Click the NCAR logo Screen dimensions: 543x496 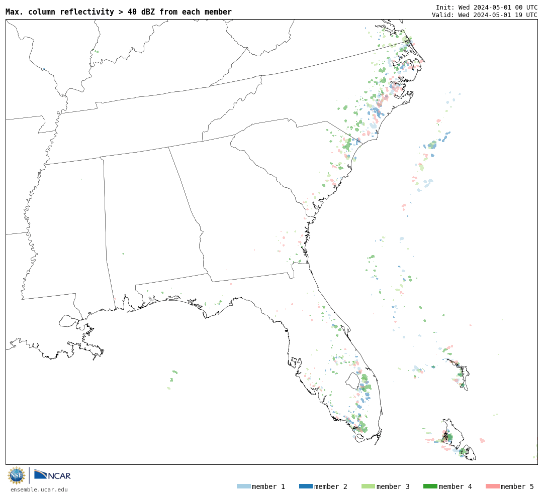pyautogui.click(x=53, y=475)
